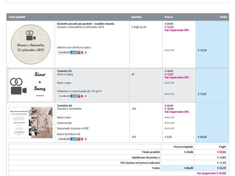The image size is (235, 176).
Task: Click the Cartoline A6 product title
Action: [x=64, y=106]
